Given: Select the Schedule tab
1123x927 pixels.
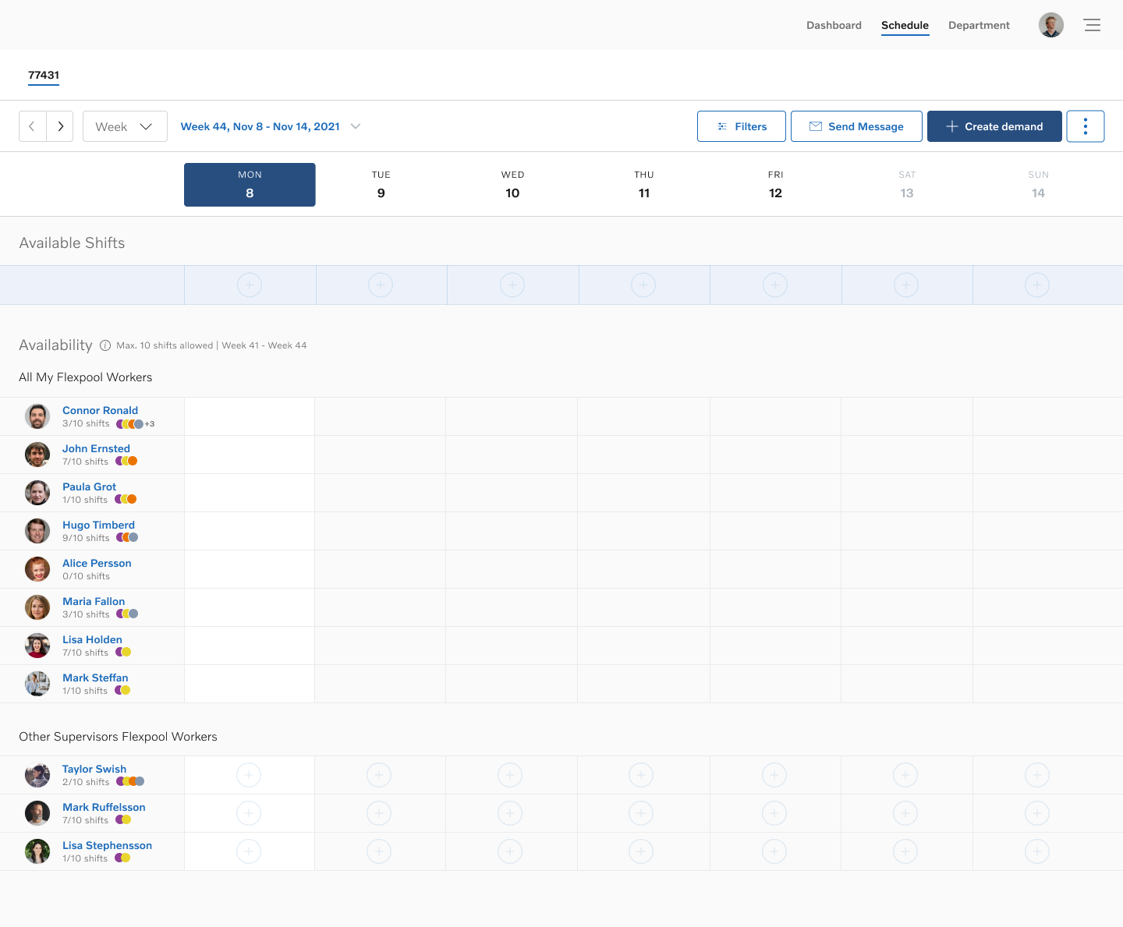Looking at the screenshot, I should [905, 25].
